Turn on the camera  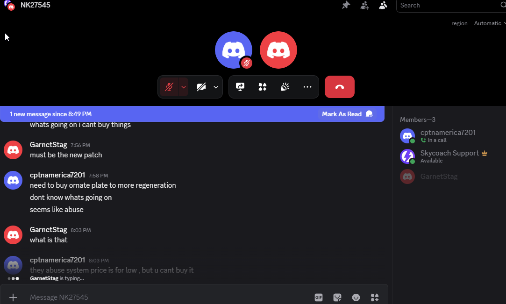point(201,87)
